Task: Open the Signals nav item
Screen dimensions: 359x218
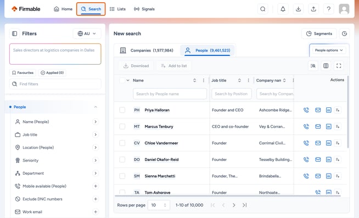Action: pos(144,9)
